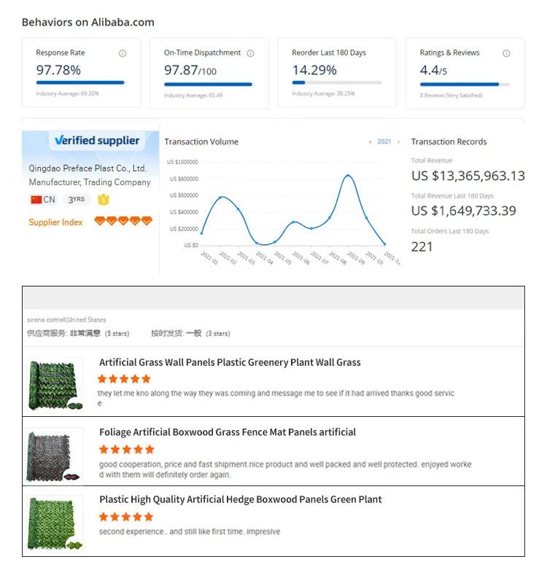This screenshot has height=570, width=547.
Task: Click star rating under Artificial Grass Wall Panels
Action: click(124, 379)
